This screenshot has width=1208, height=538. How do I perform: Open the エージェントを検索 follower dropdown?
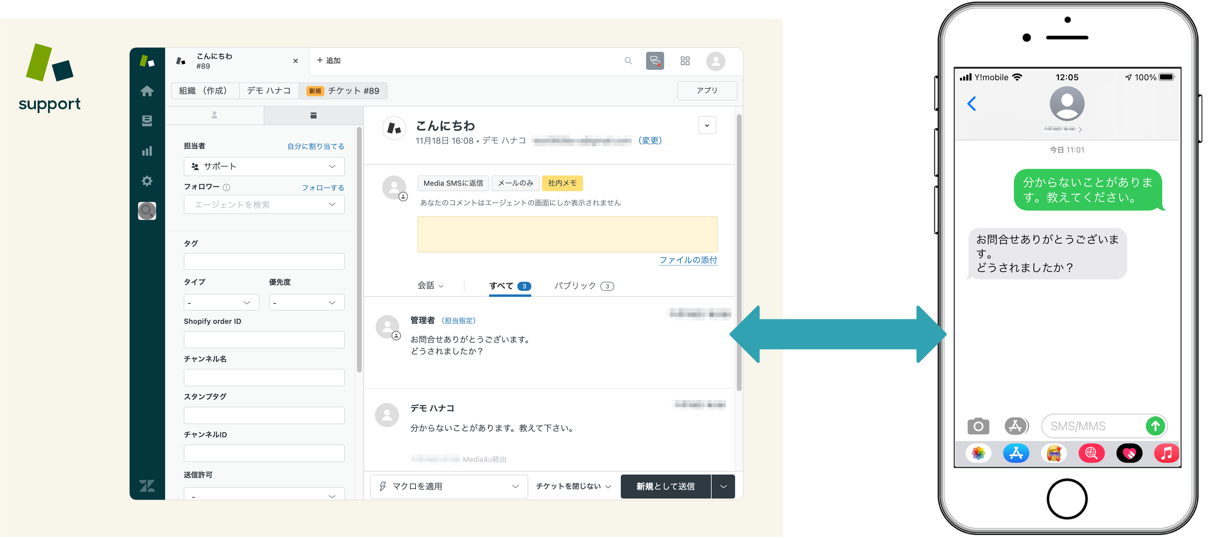tap(264, 205)
